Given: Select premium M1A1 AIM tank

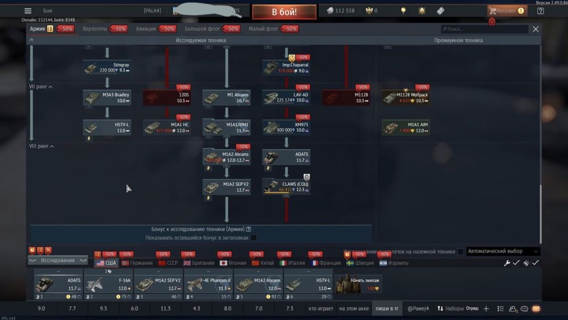Looking at the screenshot, I should point(406,127).
